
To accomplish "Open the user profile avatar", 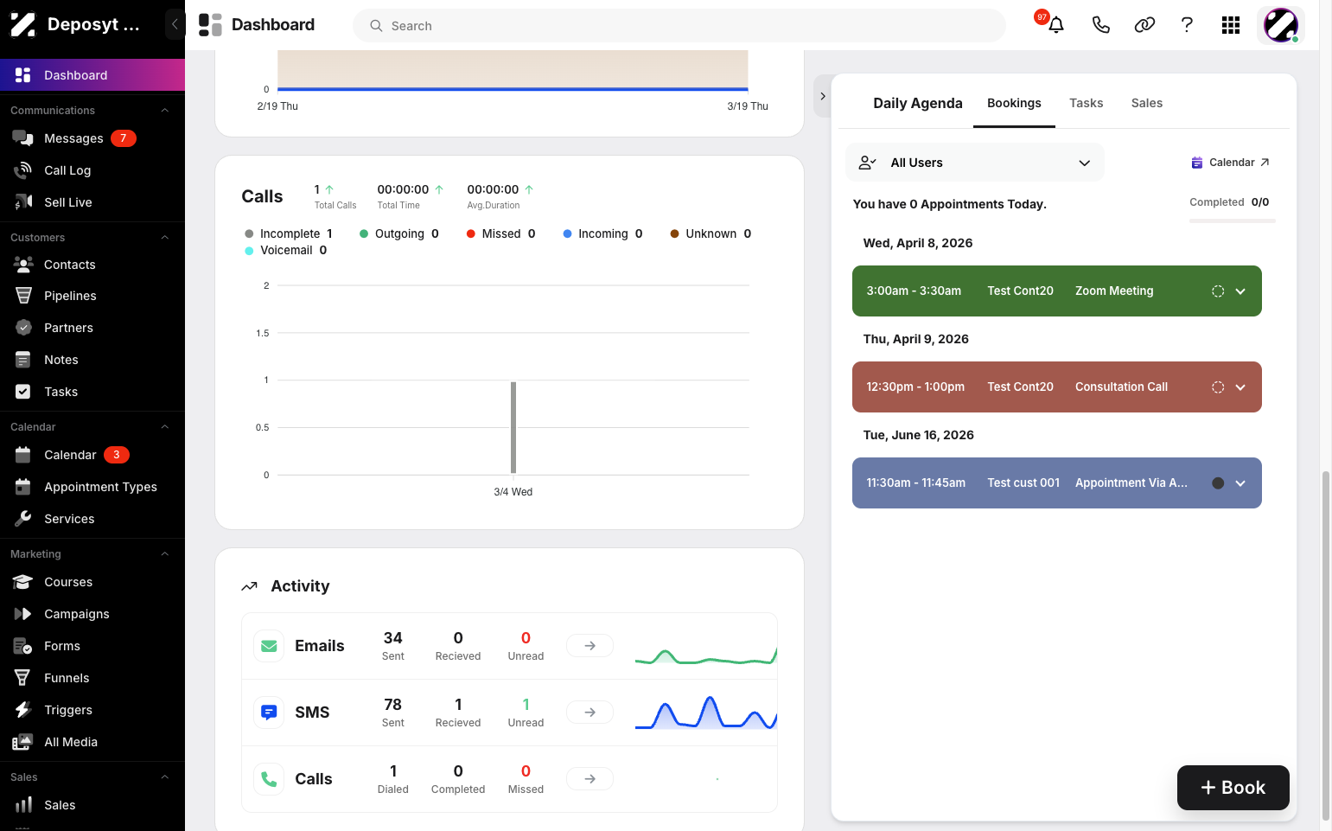I will tap(1281, 25).
